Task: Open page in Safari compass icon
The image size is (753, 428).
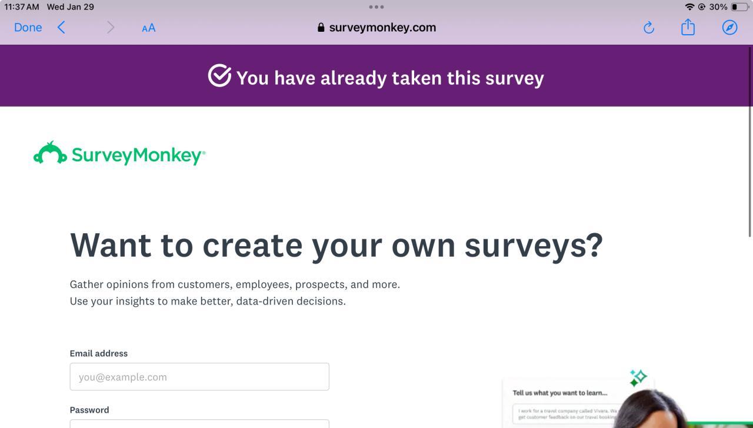Action: [729, 28]
